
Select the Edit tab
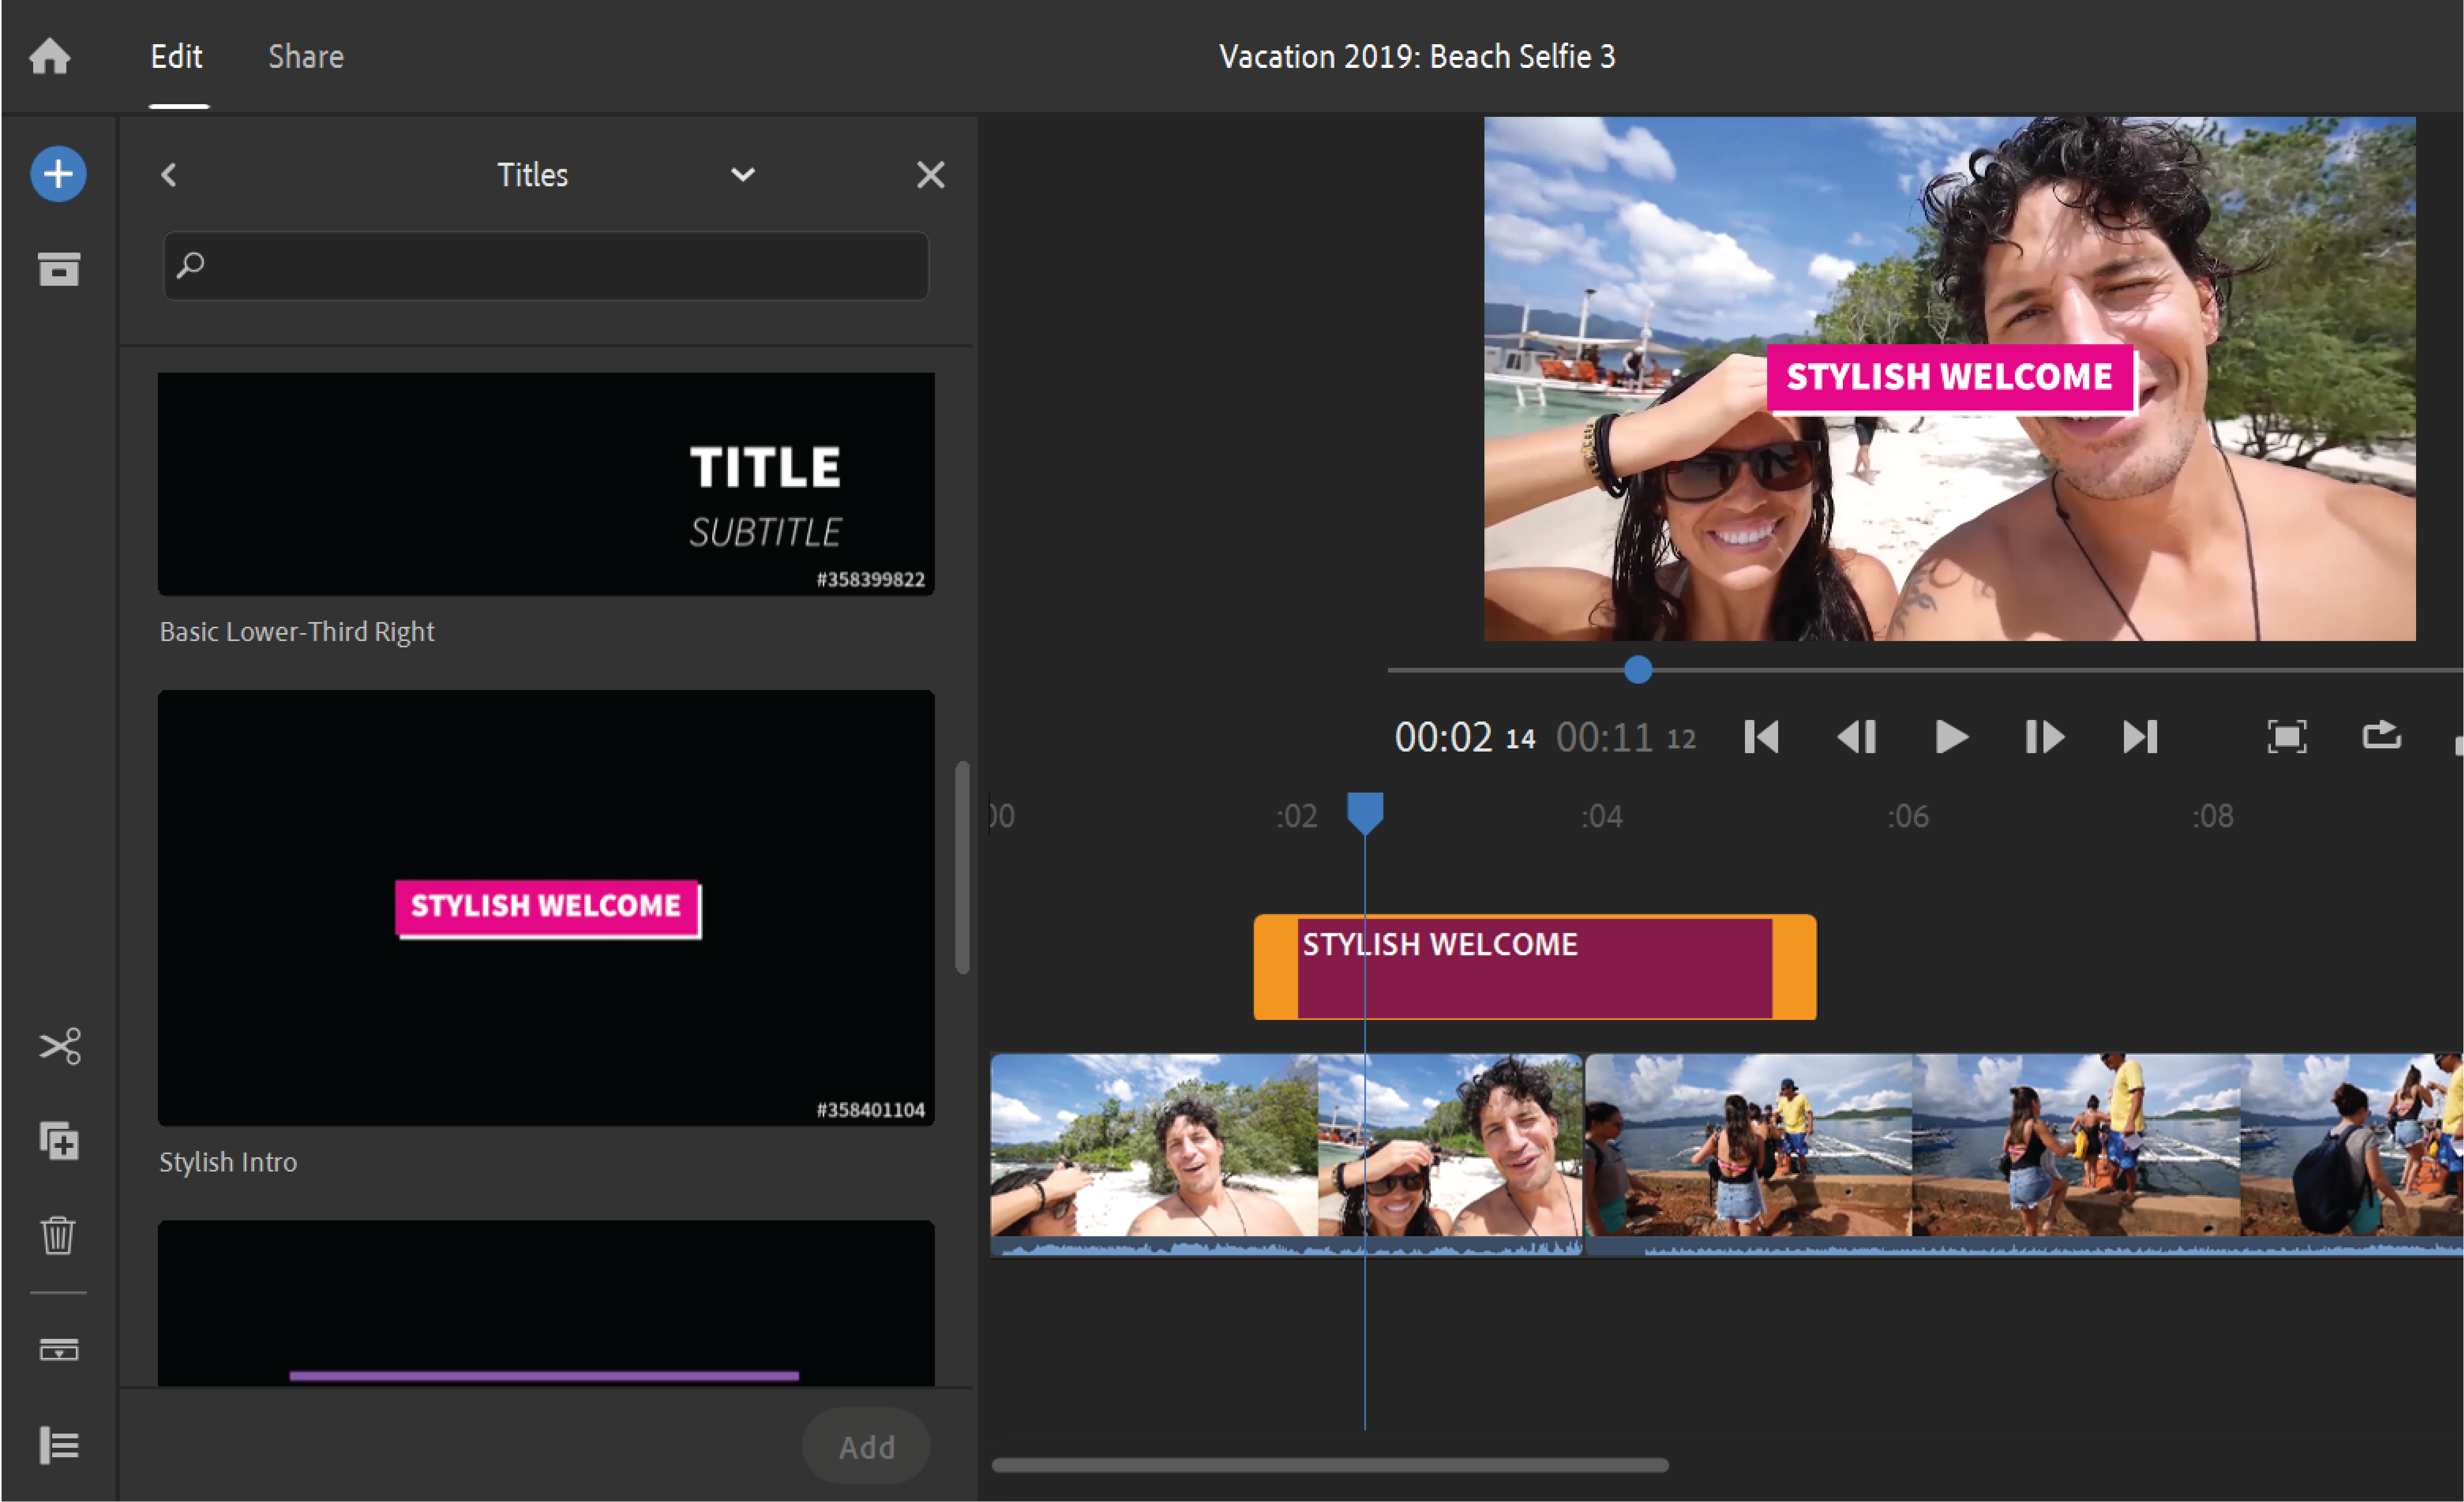pyautogui.click(x=177, y=57)
